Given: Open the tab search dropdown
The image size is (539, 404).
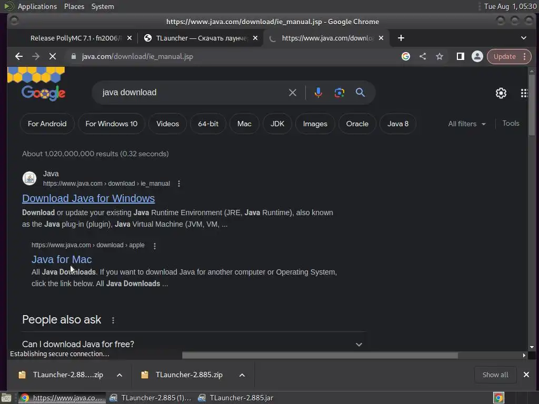Looking at the screenshot, I should (x=524, y=38).
